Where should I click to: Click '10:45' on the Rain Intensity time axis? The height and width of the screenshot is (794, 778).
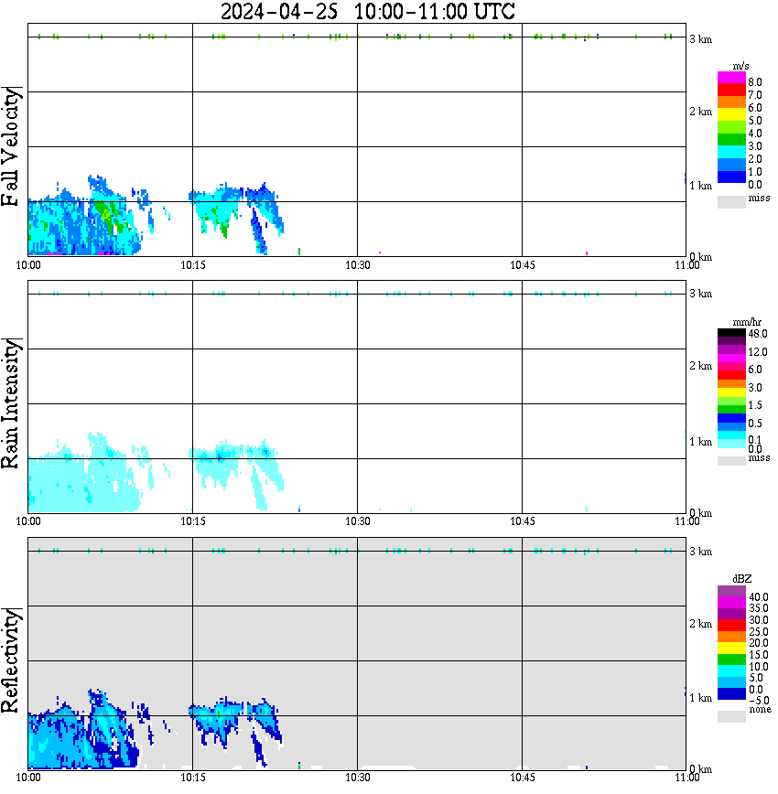[522, 521]
